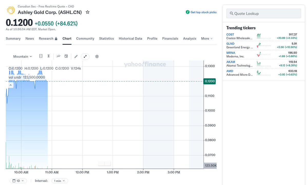Click the Trending tickers heading
Image resolution: width=308 pixels, height=185 pixels.
pos(241,28)
